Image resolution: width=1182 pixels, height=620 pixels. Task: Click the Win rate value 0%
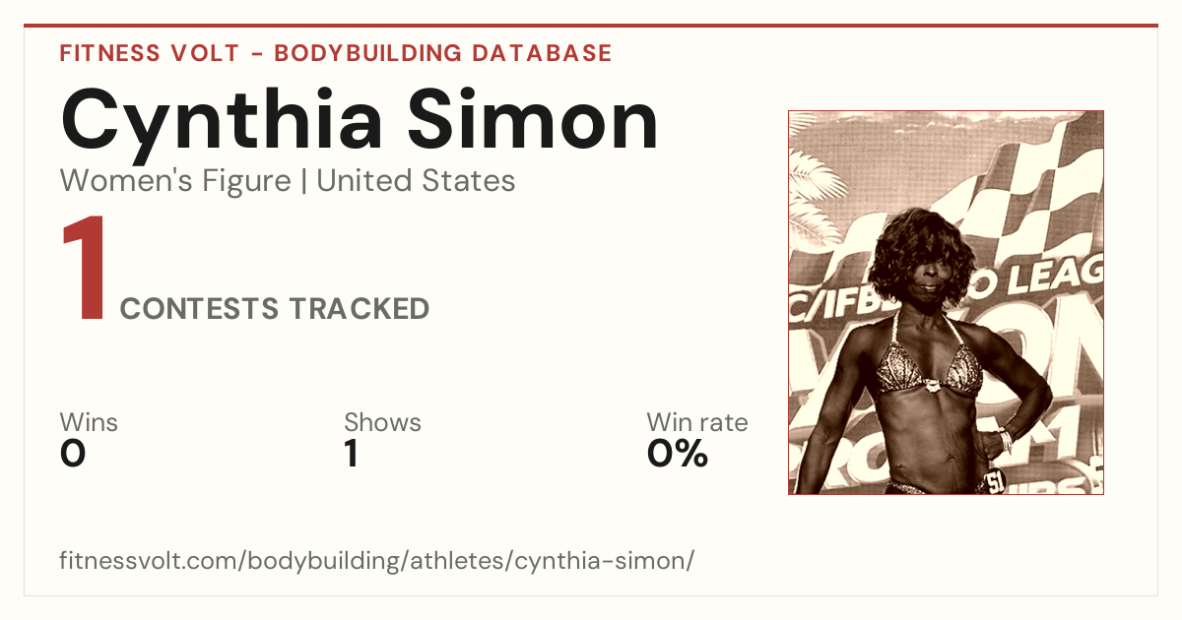678,454
